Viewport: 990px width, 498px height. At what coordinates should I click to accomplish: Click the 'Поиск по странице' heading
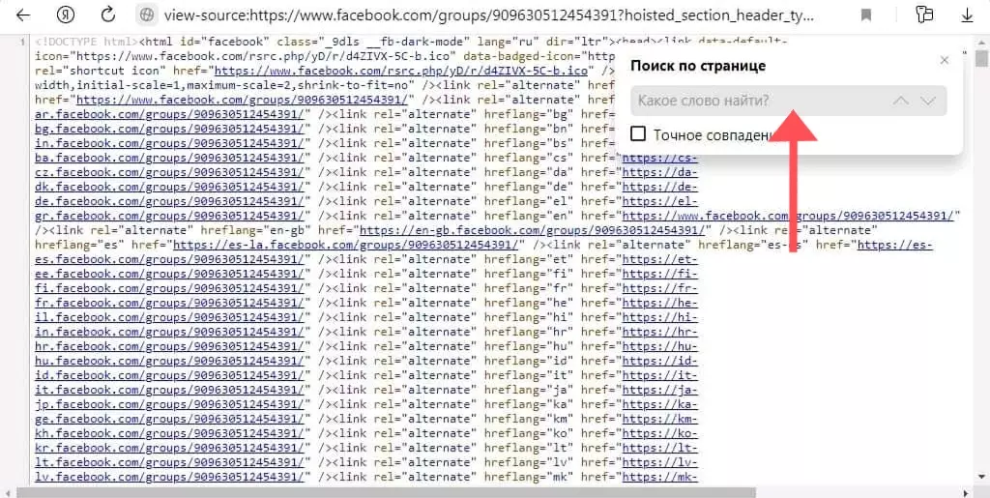[x=698, y=66]
